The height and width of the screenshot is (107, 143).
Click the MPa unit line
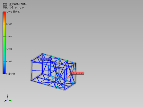8,6
